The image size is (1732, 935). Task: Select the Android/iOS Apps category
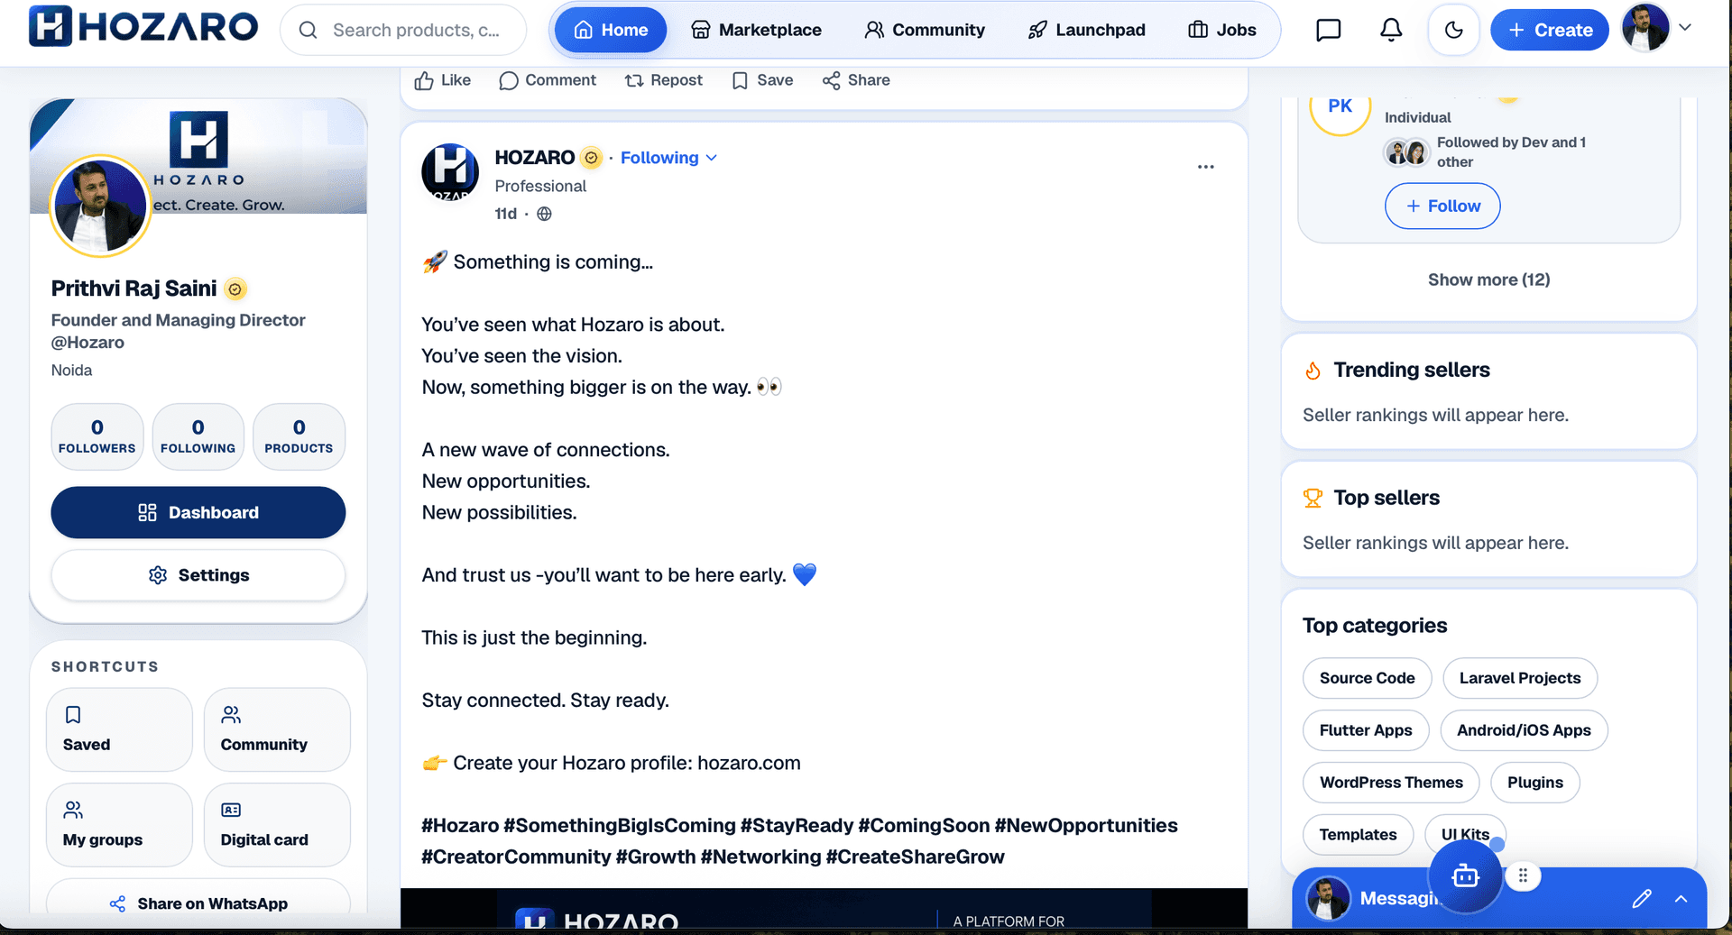click(x=1524, y=730)
